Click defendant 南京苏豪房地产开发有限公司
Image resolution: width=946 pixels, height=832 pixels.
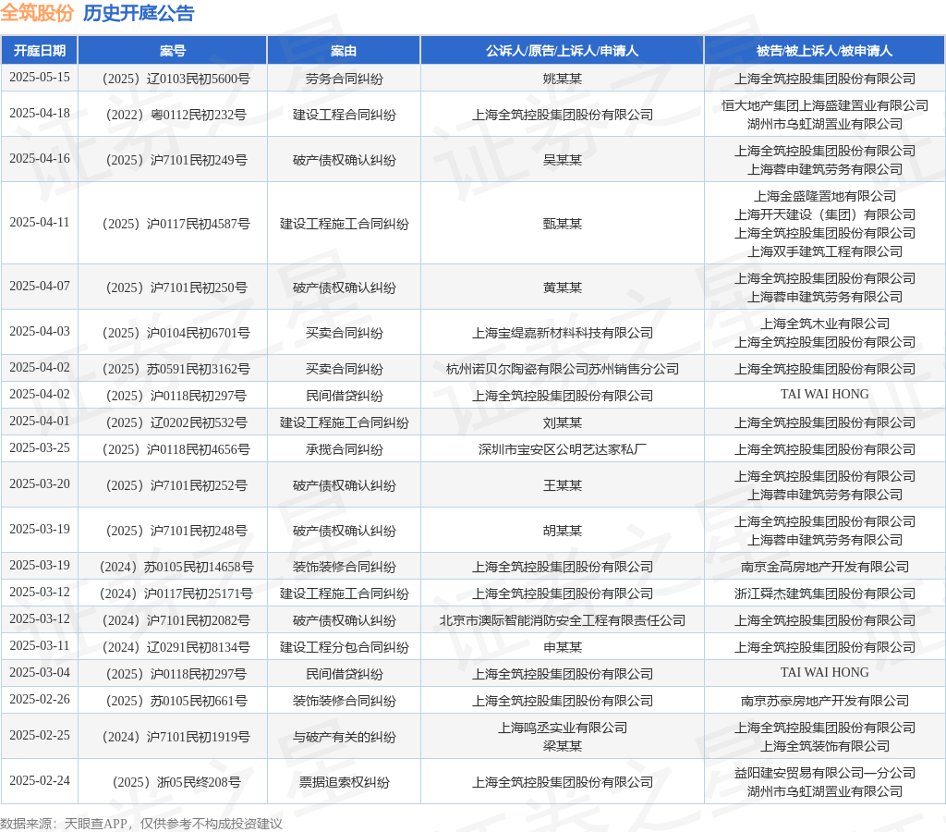click(x=825, y=701)
